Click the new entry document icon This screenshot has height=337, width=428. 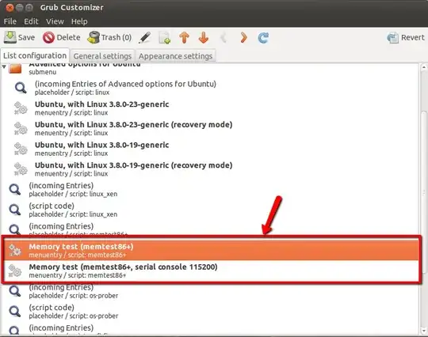[165, 37]
